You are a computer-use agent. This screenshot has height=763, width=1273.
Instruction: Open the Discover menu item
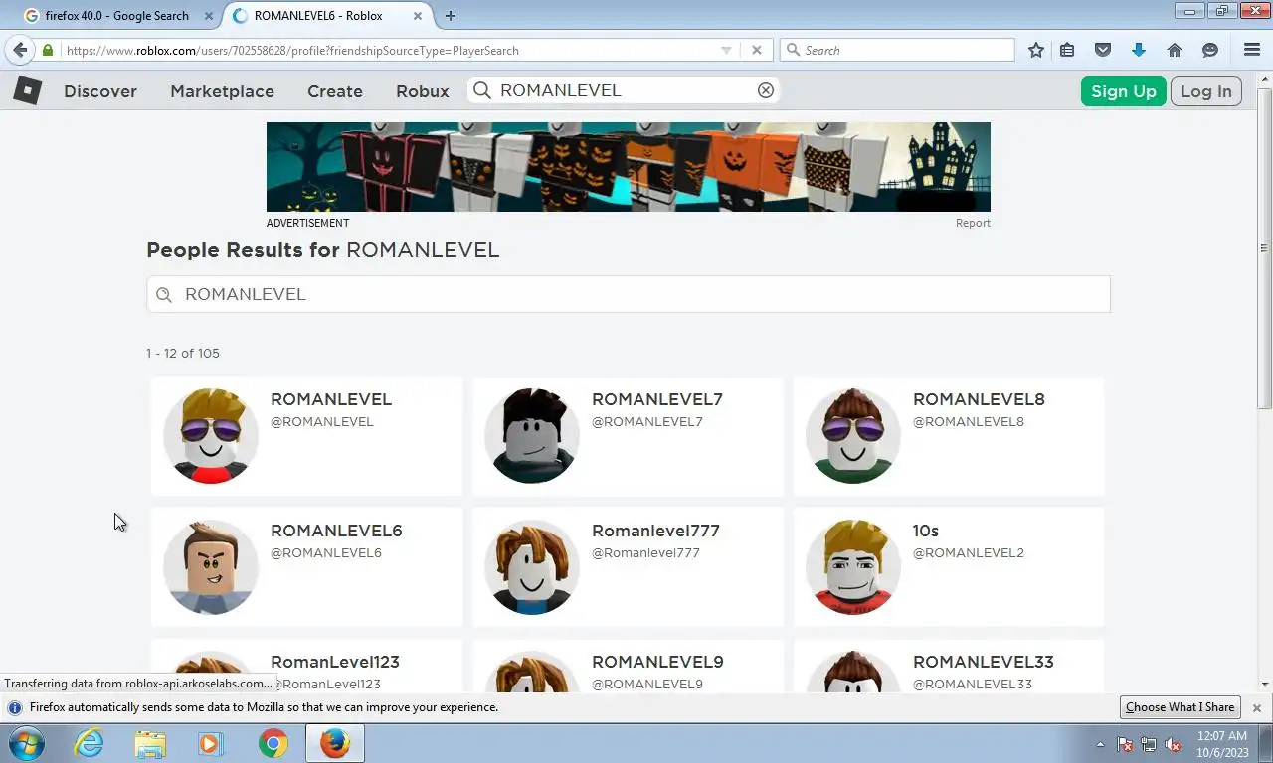(100, 91)
